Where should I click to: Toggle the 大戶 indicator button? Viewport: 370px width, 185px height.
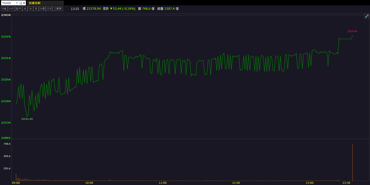click(x=11, y=9)
